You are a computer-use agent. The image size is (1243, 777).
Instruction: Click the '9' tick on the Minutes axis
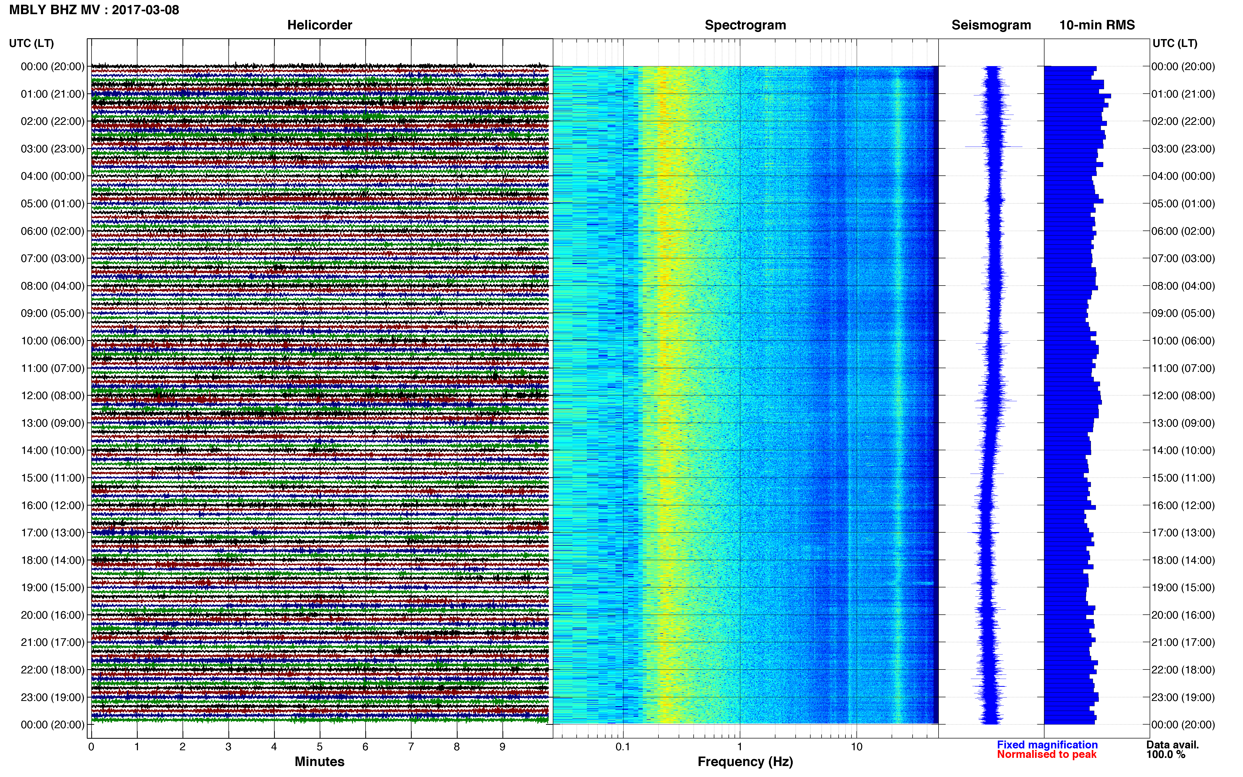pyautogui.click(x=502, y=747)
